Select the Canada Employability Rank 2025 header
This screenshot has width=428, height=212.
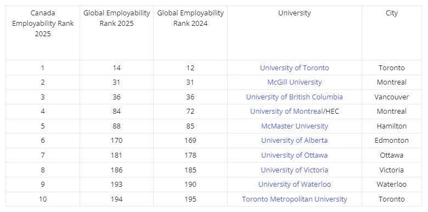coord(43,24)
